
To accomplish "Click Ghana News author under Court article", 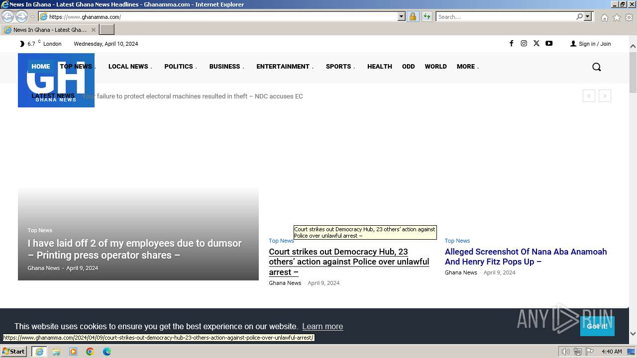I will pos(285,283).
